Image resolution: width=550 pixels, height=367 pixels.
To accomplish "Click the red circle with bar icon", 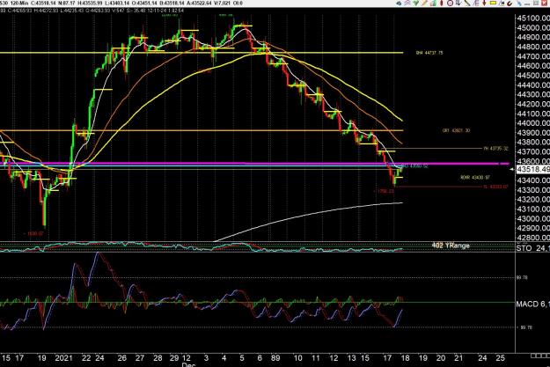I will click(450, 4).
